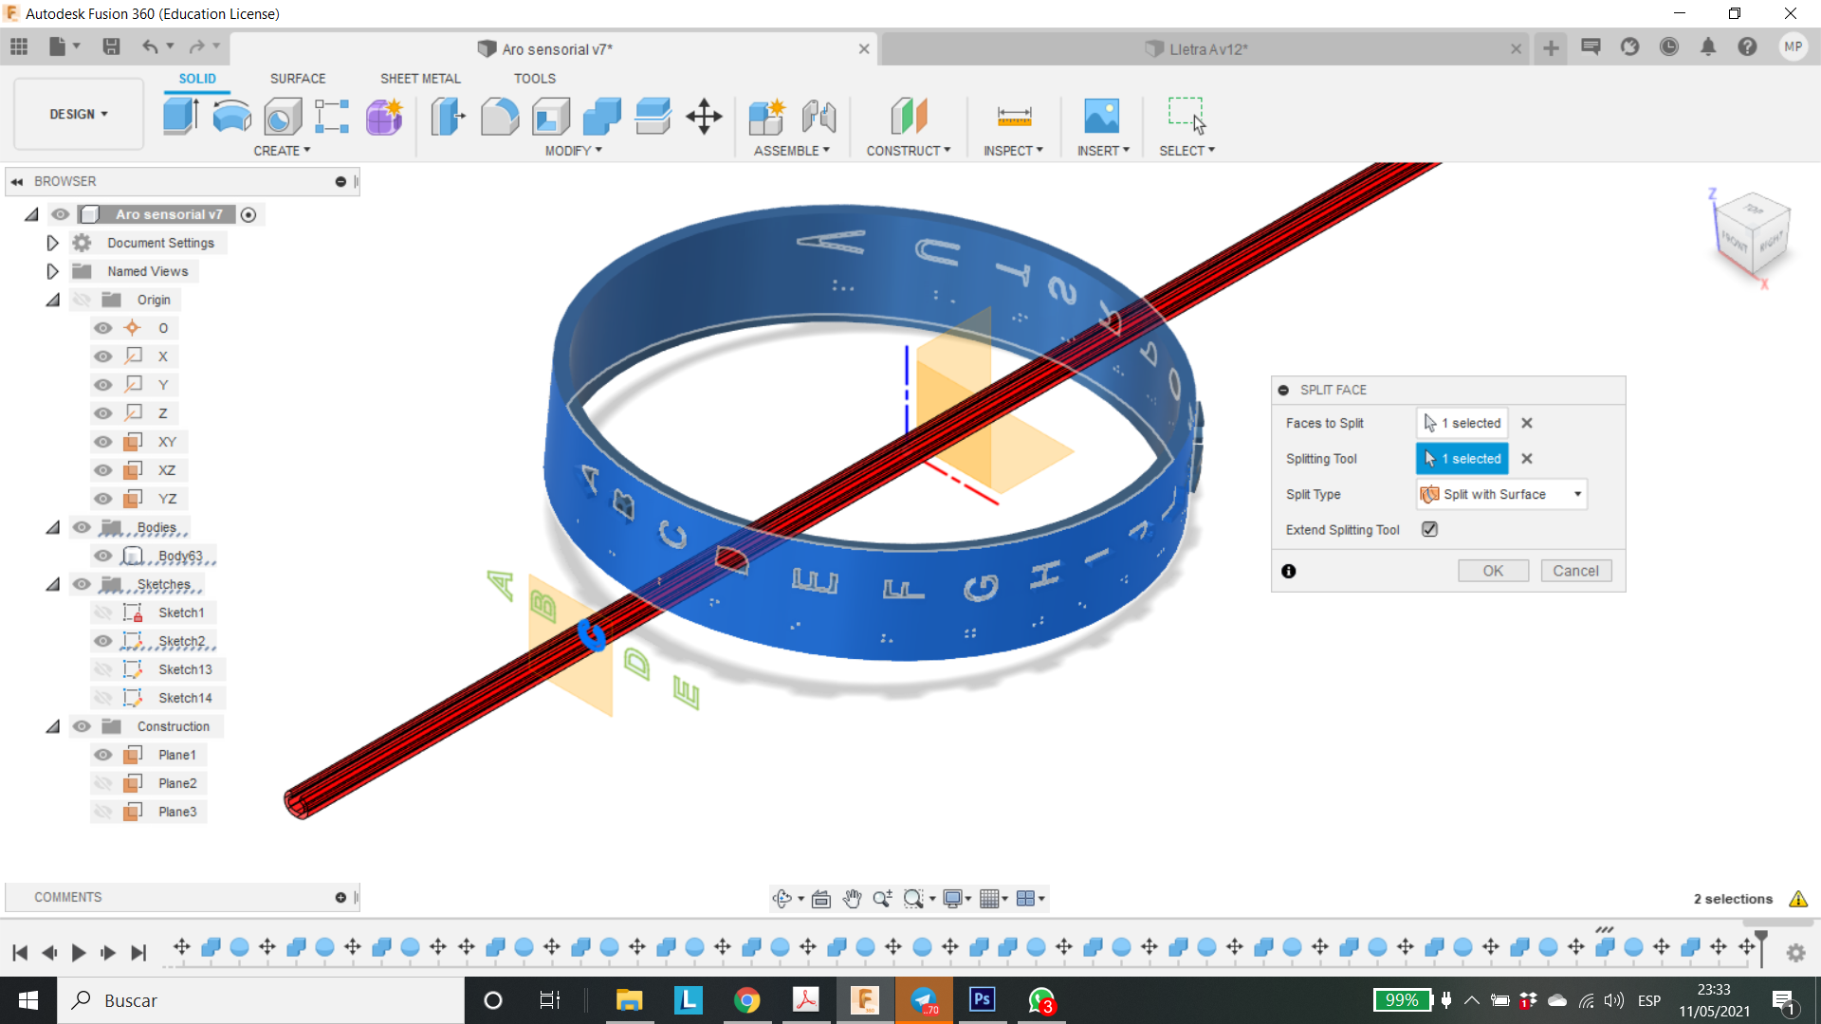Select the Combine tool icon

click(x=602, y=117)
